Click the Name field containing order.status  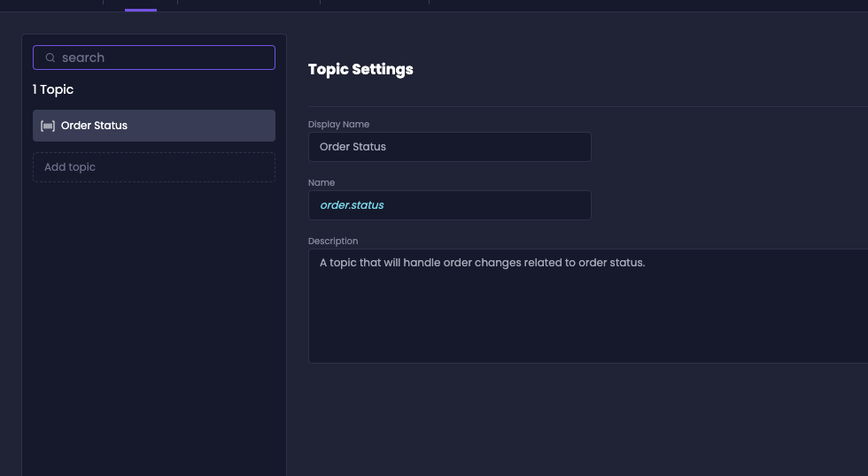(450, 205)
